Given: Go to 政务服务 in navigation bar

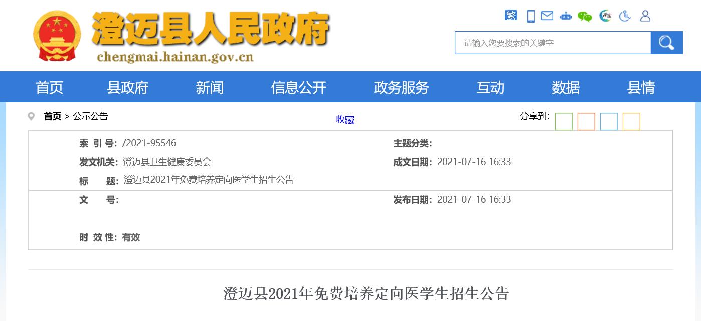Looking at the screenshot, I should tap(401, 87).
